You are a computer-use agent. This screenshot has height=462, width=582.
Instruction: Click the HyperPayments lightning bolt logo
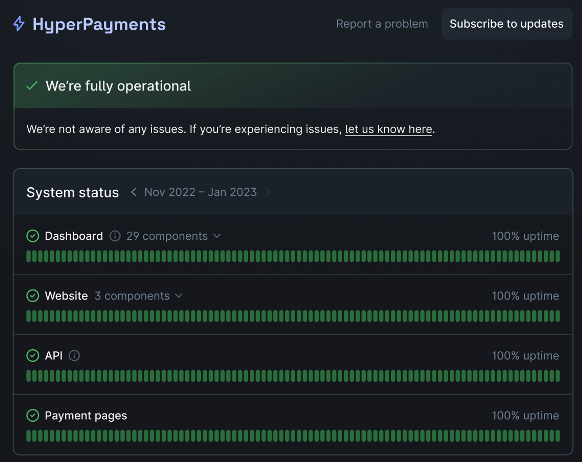click(19, 24)
